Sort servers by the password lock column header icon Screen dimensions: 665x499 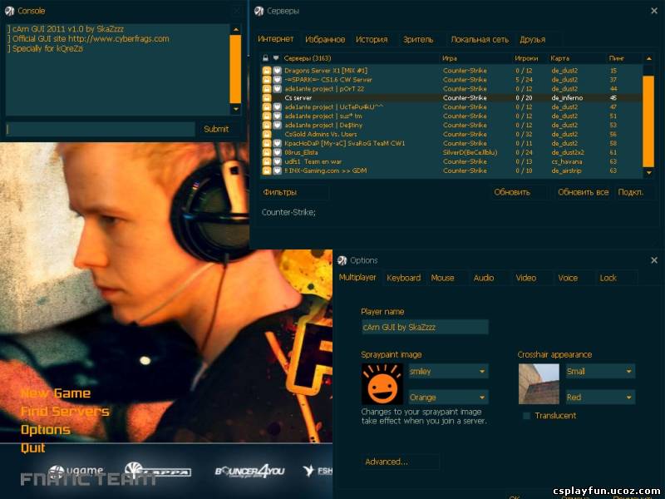265,58
